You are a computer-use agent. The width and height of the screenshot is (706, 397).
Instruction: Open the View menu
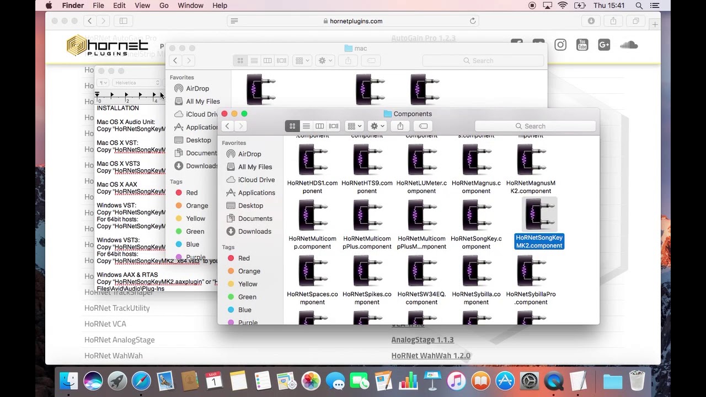coord(142,6)
